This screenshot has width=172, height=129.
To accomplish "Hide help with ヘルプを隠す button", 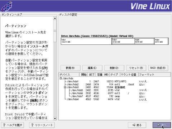I will [13, 125].
